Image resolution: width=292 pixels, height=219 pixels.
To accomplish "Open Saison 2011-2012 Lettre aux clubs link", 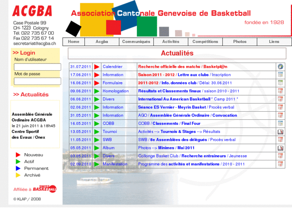I will [x=184, y=75].
